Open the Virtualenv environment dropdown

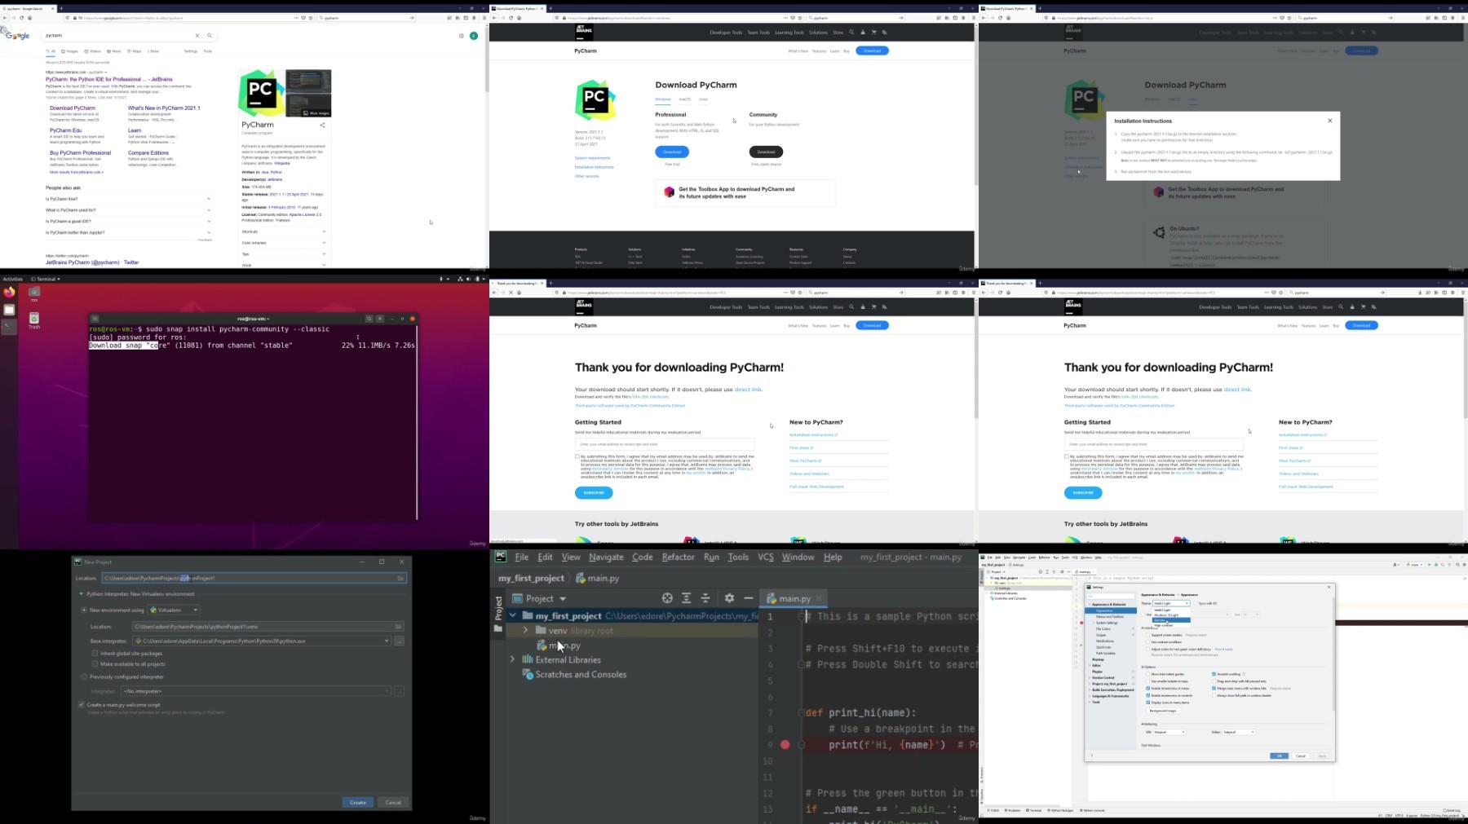pyautogui.click(x=174, y=610)
